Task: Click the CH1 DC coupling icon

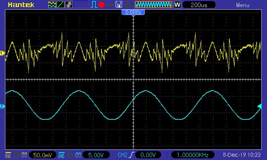Action: 8,155
